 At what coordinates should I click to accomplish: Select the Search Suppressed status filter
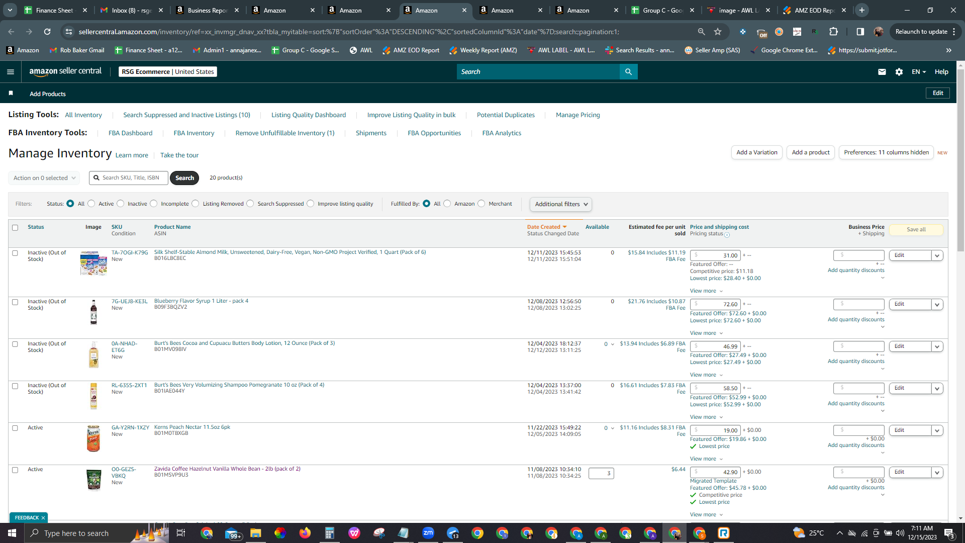pos(250,204)
